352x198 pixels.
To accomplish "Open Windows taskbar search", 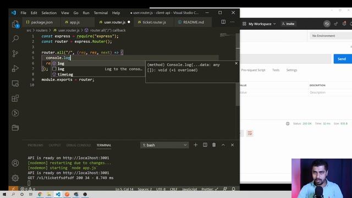I will tap(13, 194).
